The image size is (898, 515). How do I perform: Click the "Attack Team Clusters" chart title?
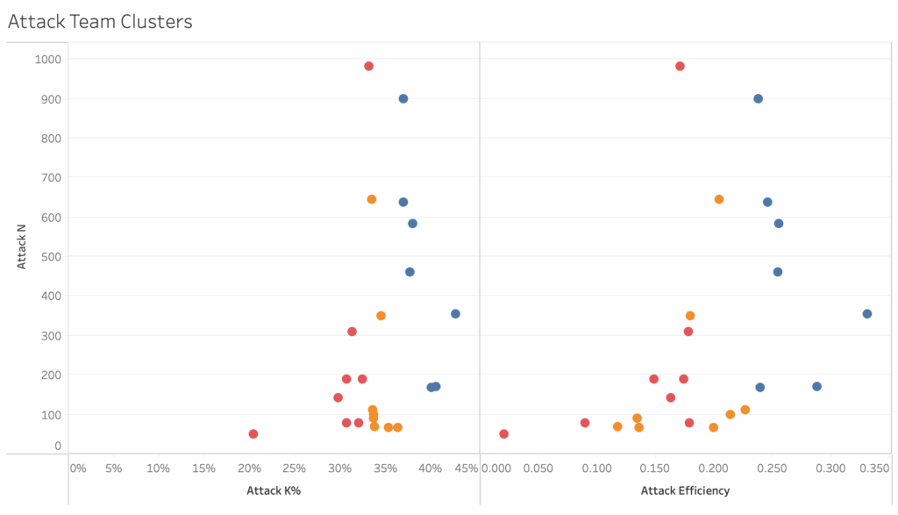pos(100,22)
